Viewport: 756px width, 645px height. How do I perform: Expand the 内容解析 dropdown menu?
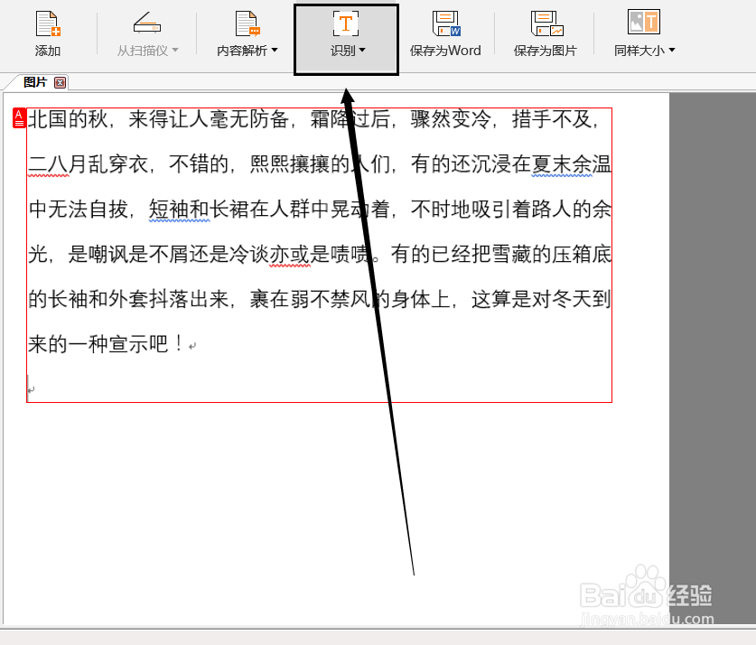(x=275, y=51)
